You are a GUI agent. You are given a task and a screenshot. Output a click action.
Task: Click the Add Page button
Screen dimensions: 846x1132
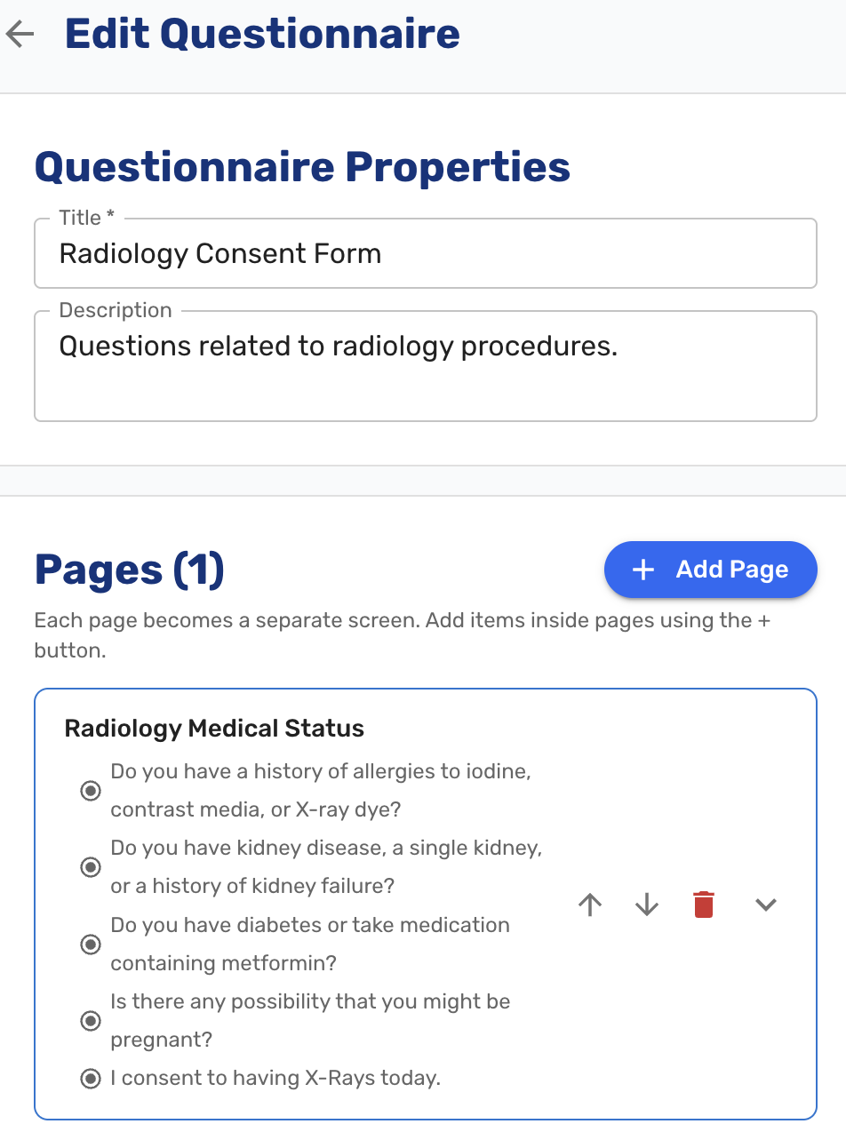710,570
